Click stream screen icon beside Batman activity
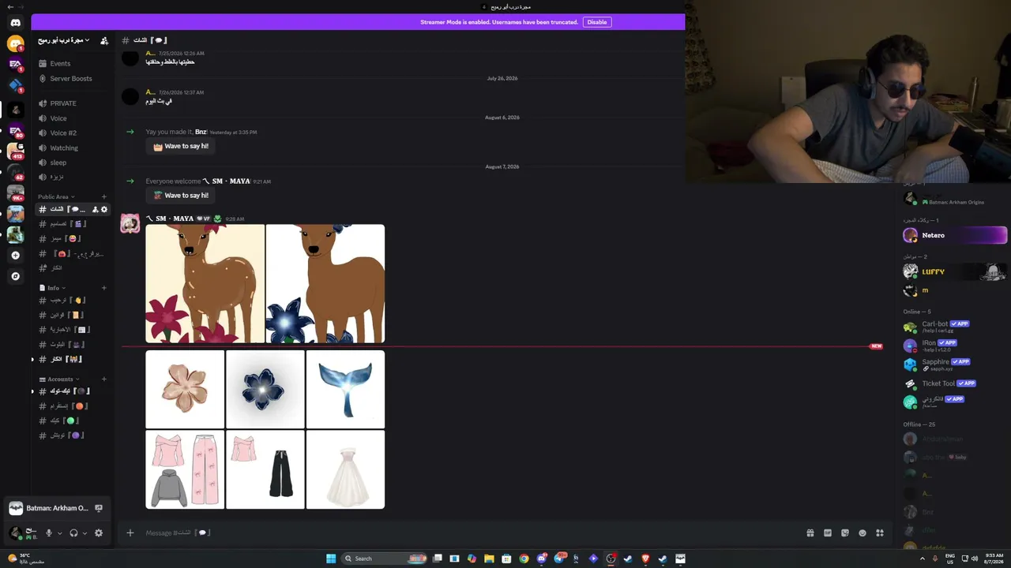This screenshot has width=1011, height=568. click(x=99, y=509)
